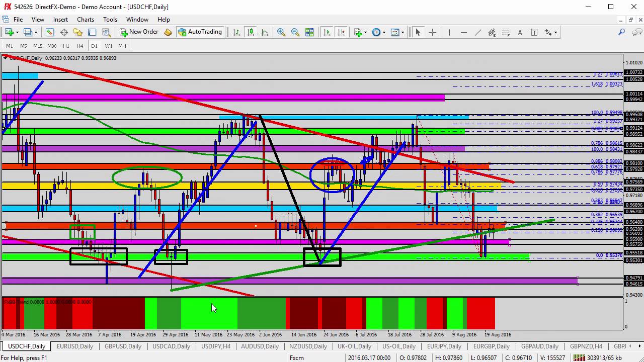The width and height of the screenshot is (644, 362).
Task: Select the Fibonacci Retracement tool
Action: click(x=506, y=32)
